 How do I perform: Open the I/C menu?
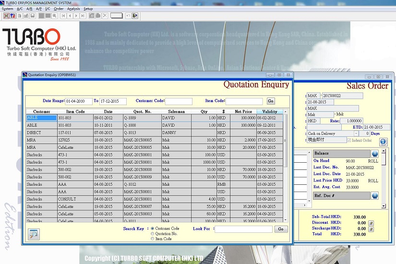click(48, 9)
